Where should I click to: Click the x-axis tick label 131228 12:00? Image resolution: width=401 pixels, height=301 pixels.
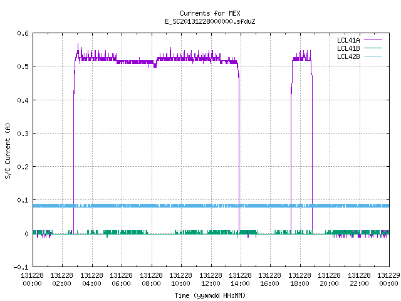pos(211,280)
